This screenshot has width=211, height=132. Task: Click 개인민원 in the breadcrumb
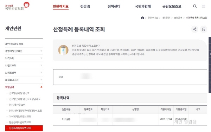[x=166, y=18]
